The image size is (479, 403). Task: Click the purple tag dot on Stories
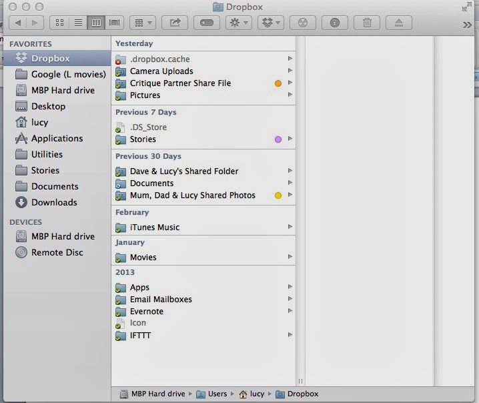pyautogui.click(x=278, y=139)
